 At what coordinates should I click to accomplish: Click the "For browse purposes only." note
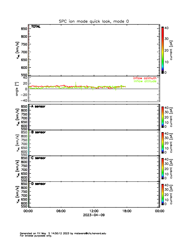[34, 236]
